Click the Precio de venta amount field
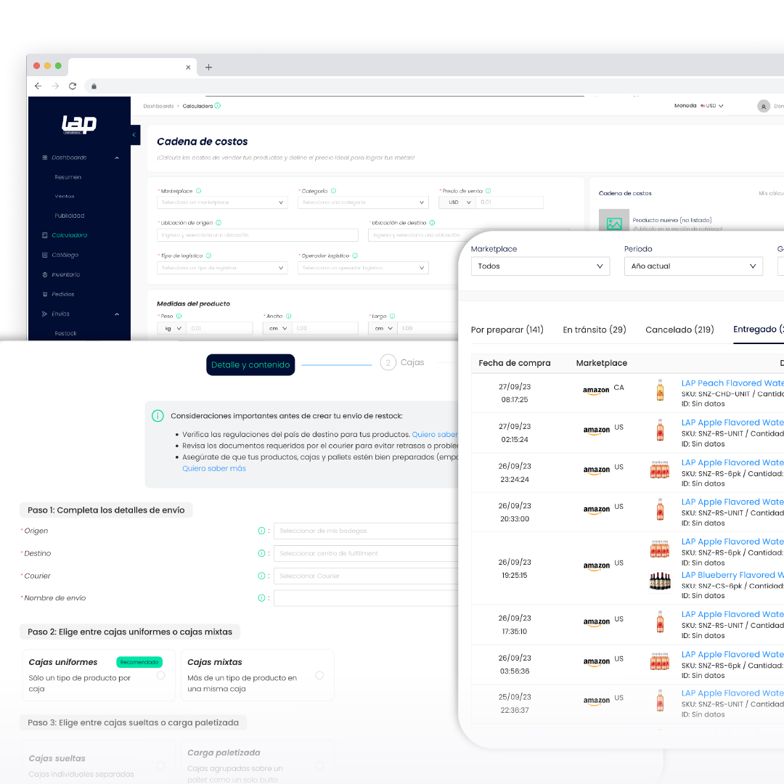 click(x=510, y=203)
